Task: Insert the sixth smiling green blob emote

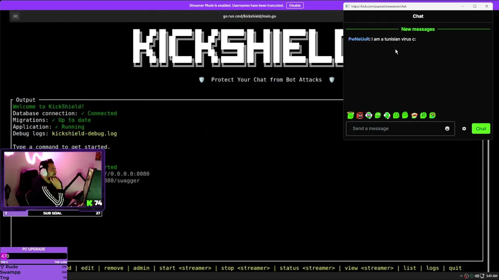Action: (396, 115)
